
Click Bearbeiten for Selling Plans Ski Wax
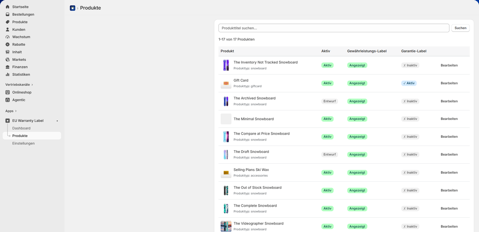(x=449, y=172)
